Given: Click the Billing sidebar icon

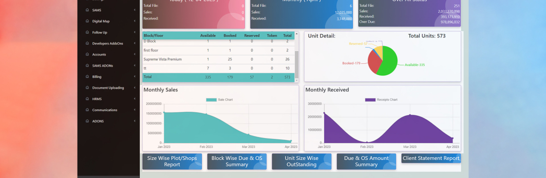Looking at the screenshot, I should point(87,77).
